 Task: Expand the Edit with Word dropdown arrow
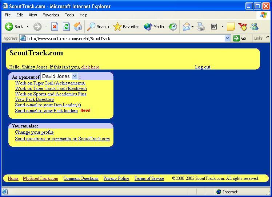pos(222,27)
